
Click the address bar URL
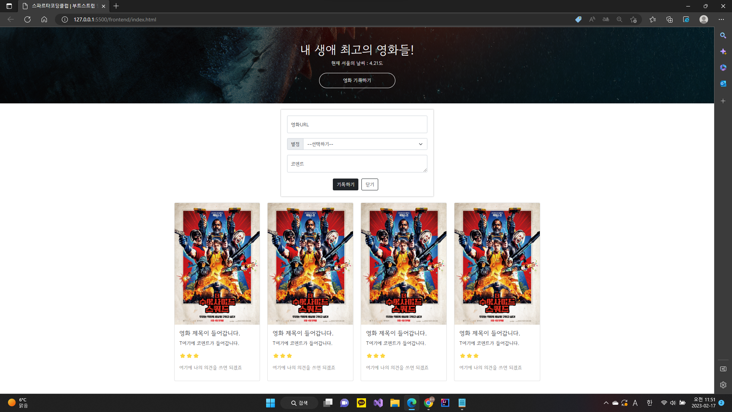tap(115, 19)
